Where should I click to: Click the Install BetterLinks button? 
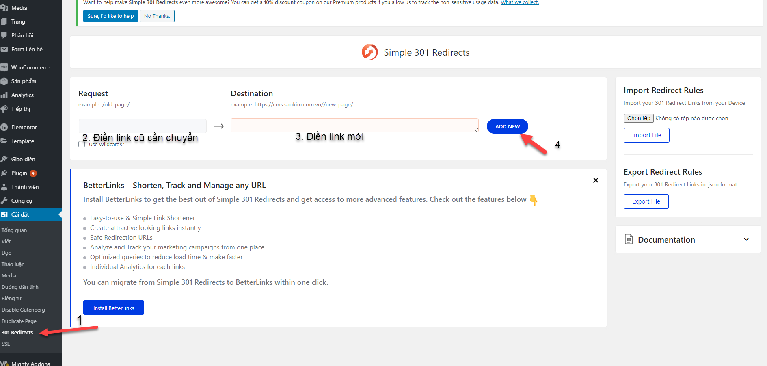tap(114, 308)
